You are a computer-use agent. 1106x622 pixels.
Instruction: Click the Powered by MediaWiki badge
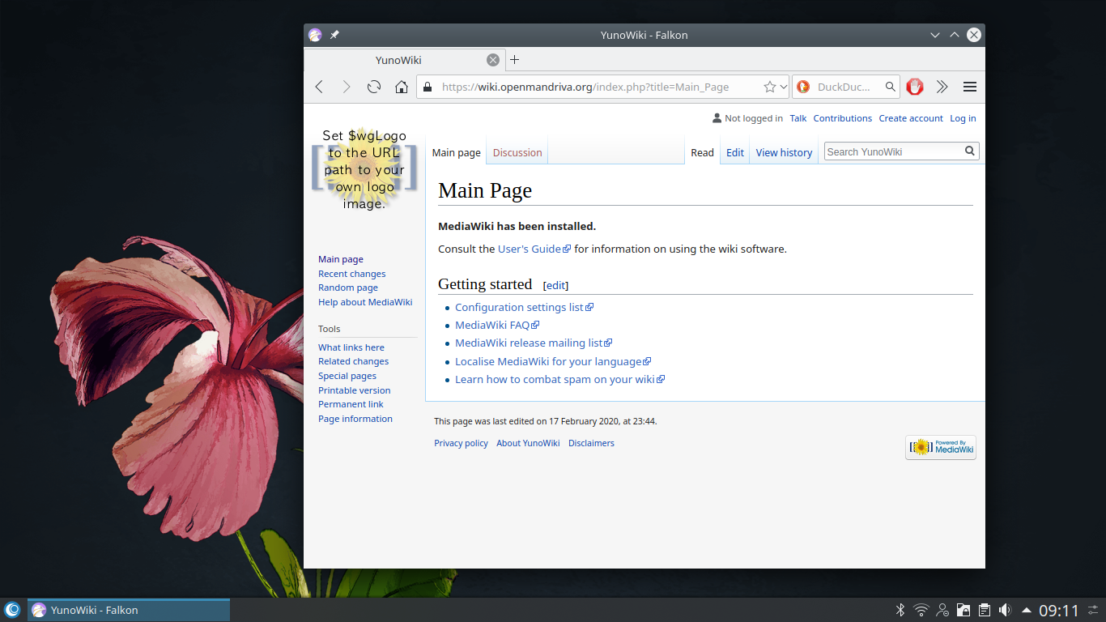pyautogui.click(x=941, y=447)
